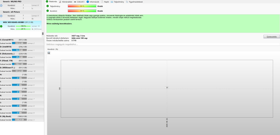
Task: Click the save chart floppy disk icon
Action: pos(49,53)
